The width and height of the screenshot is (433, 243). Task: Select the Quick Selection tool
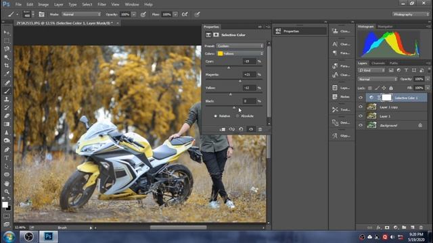point(7,57)
